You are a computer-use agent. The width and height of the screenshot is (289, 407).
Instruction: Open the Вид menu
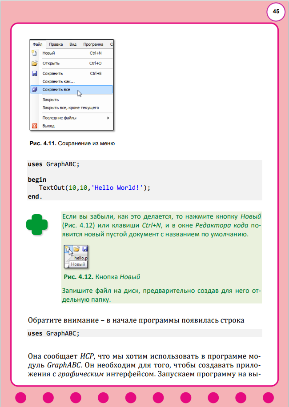[x=73, y=44]
